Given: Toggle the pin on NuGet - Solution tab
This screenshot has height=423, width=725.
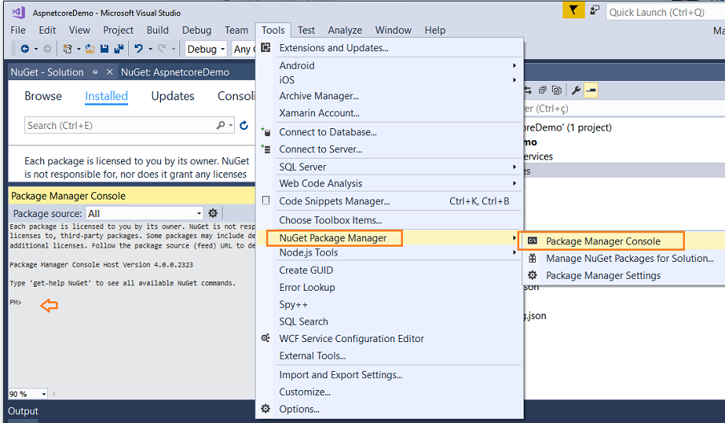Looking at the screenshot, I should tap(95, 72).
